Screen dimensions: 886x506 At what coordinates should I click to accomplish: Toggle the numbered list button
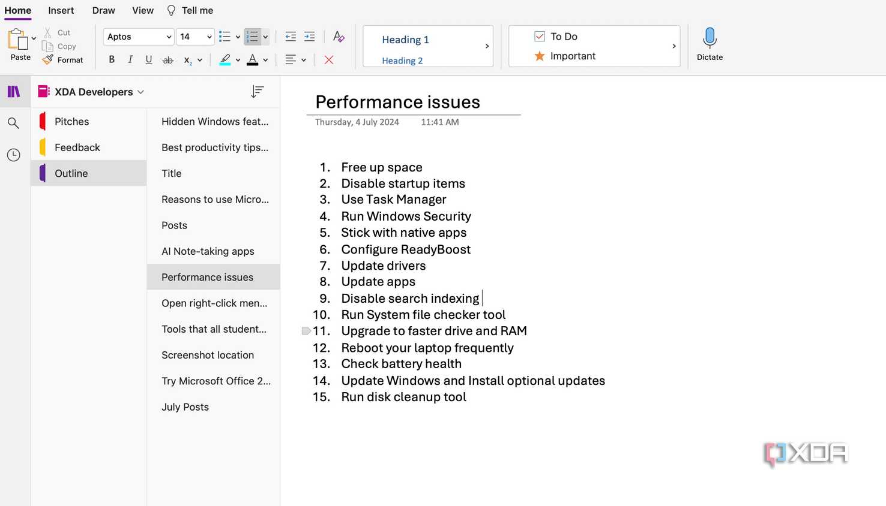252,37
